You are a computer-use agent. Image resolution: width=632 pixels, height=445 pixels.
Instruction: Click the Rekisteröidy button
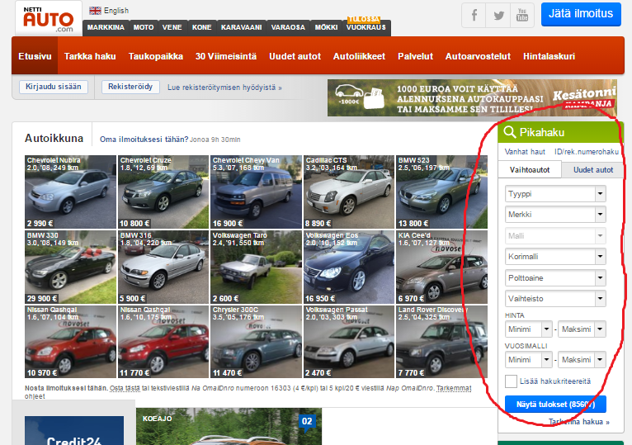pos(130,87)
